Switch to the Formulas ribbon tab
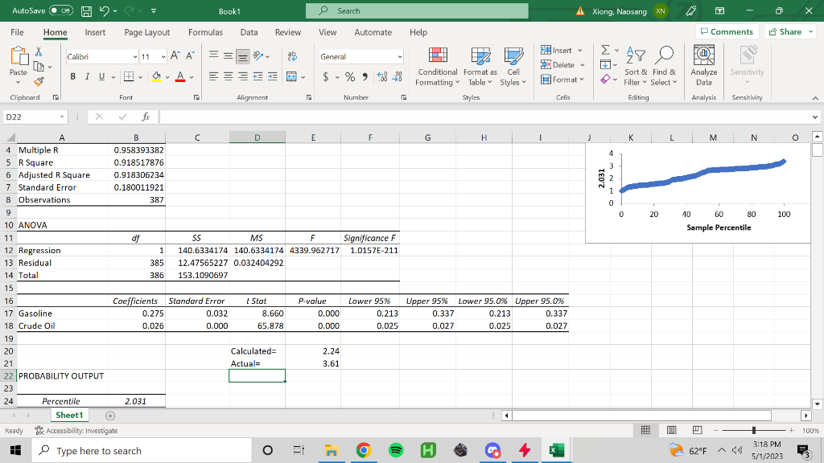This screenshot has width=824, height=463. click(x=205, y=33)
